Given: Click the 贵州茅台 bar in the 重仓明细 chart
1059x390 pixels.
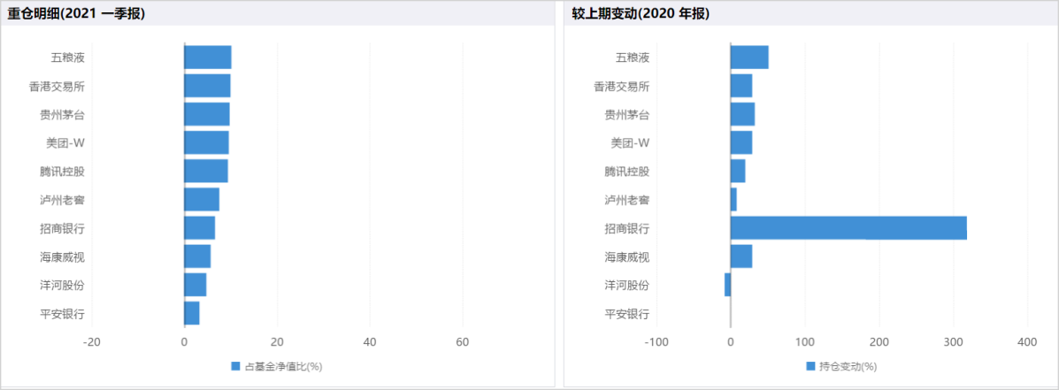Looking at the screenshot, I should coord(207,114).
